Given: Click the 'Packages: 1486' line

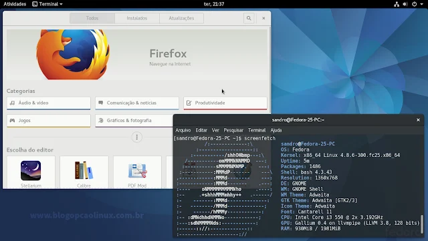Looking at the screenshot, I should point(301,167).
